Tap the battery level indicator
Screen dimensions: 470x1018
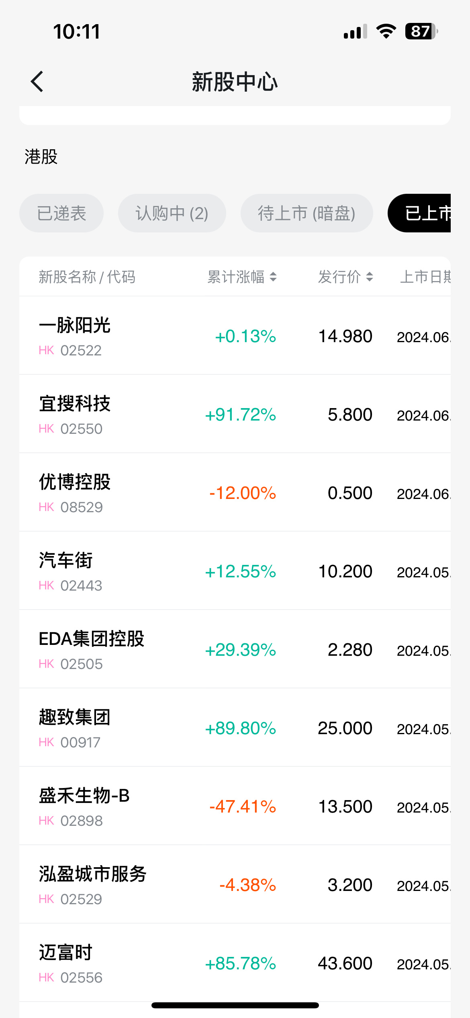[421, 31]
